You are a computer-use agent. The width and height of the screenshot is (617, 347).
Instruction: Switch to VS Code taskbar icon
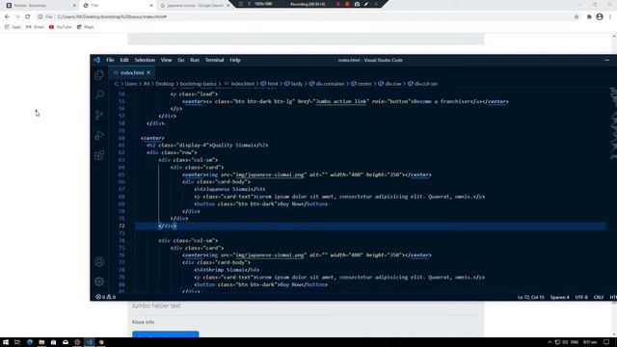(x=90, y=342)
